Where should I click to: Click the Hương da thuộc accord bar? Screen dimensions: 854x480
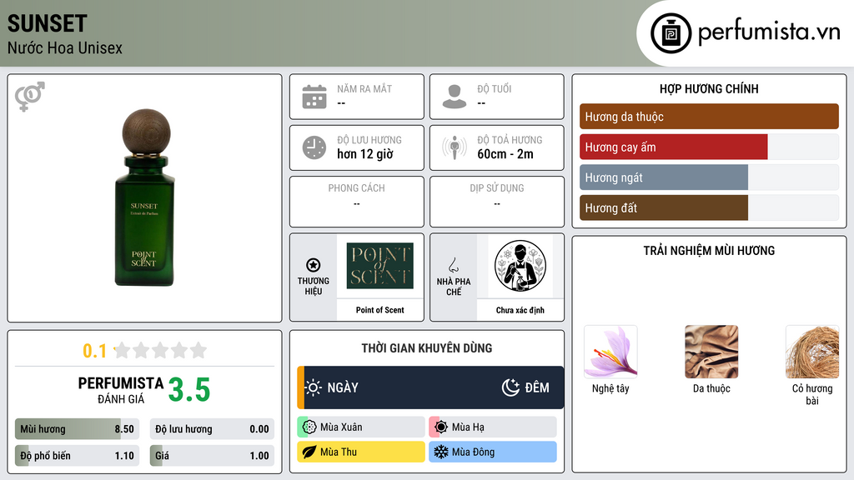pos(709,117)
